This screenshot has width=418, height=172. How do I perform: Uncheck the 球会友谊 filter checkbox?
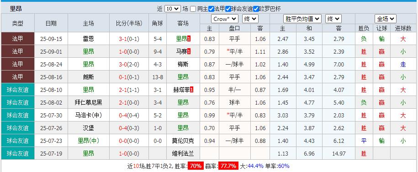click(228, 9)
